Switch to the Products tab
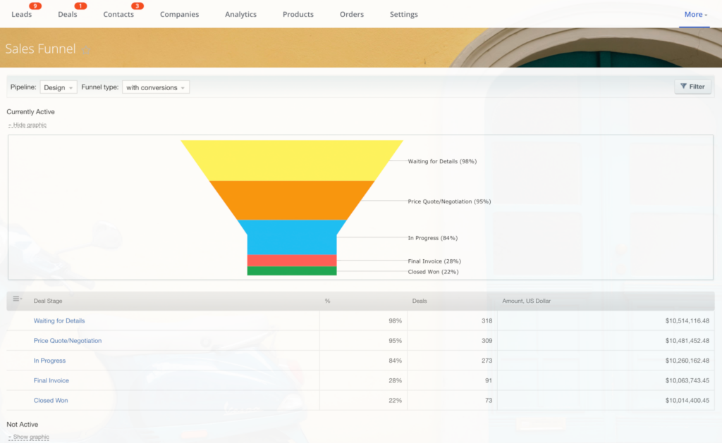Viewport: 722px width, 443px height. pos(298,14)
